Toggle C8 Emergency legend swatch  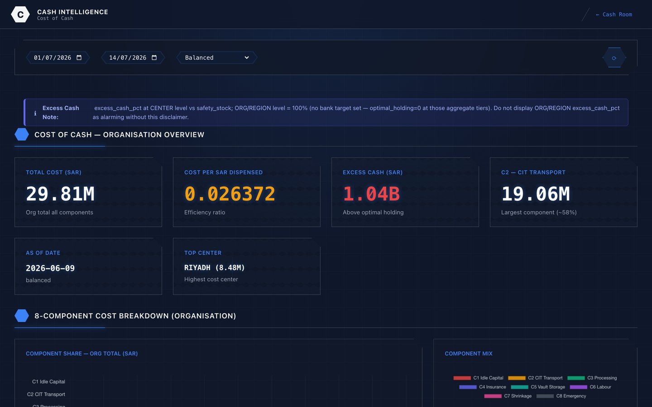545,396
